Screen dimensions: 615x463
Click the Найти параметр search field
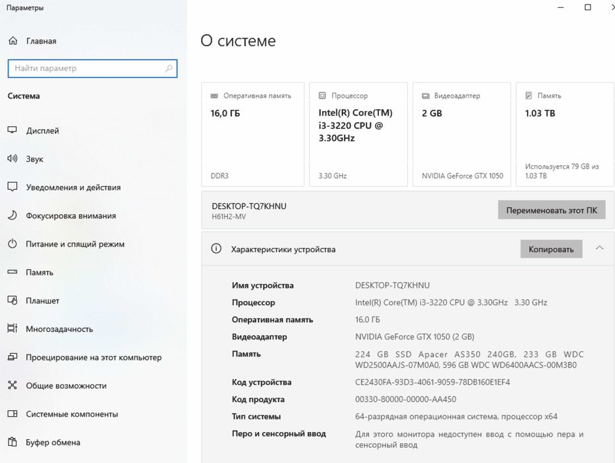pyautogui.click(x=86, y=68)
